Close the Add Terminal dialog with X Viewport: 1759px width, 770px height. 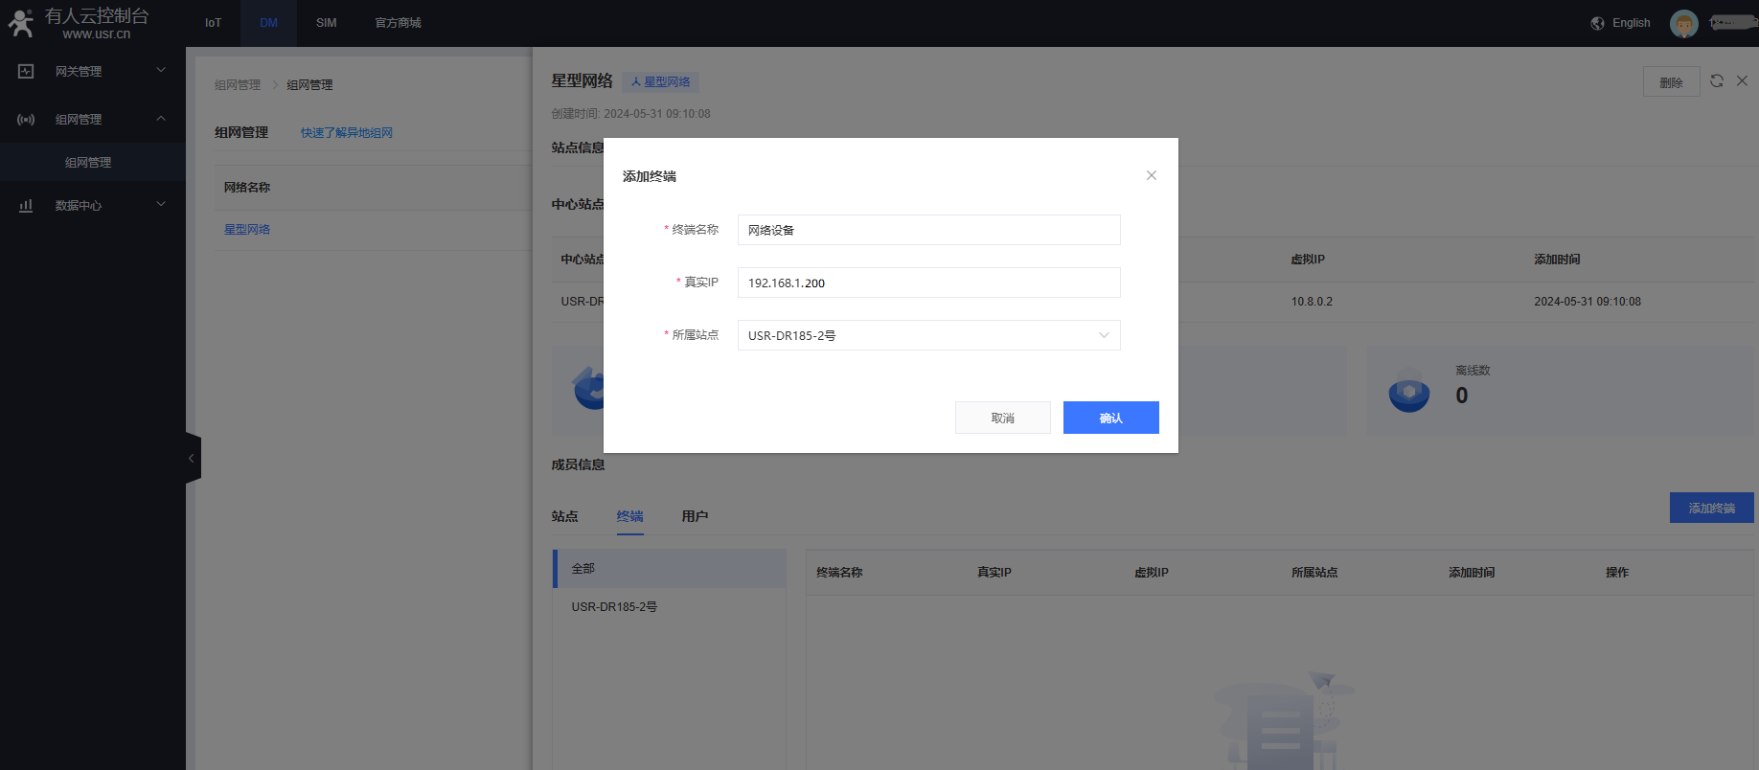tap(1152, 175)
